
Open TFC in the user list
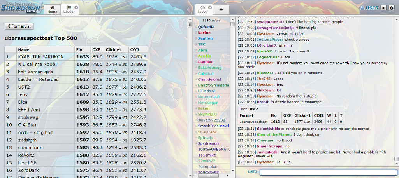coord(202,44)
